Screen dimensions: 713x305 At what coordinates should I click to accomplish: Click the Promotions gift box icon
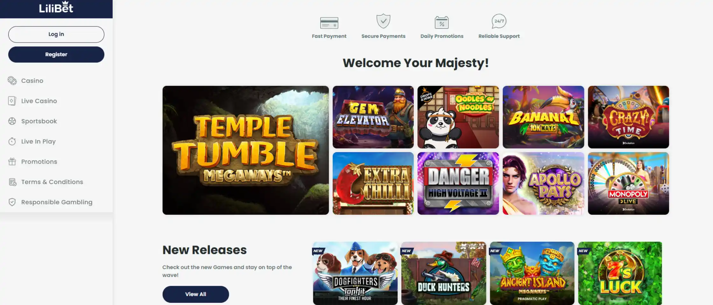pos(12,162)
